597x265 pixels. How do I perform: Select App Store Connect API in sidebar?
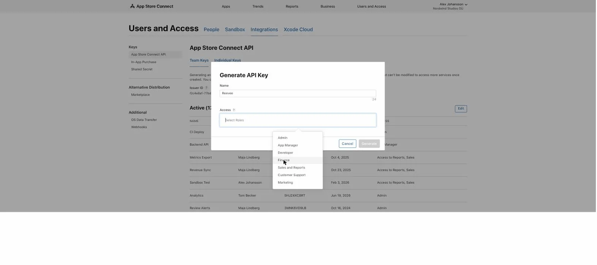[155, 55]
